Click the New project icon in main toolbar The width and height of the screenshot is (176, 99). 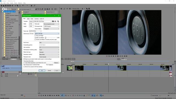1,5
